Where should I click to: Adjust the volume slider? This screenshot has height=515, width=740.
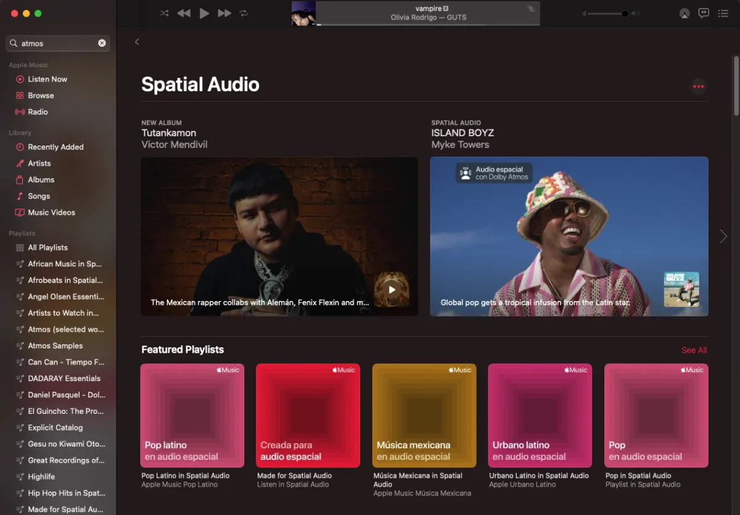click(610, 13)
